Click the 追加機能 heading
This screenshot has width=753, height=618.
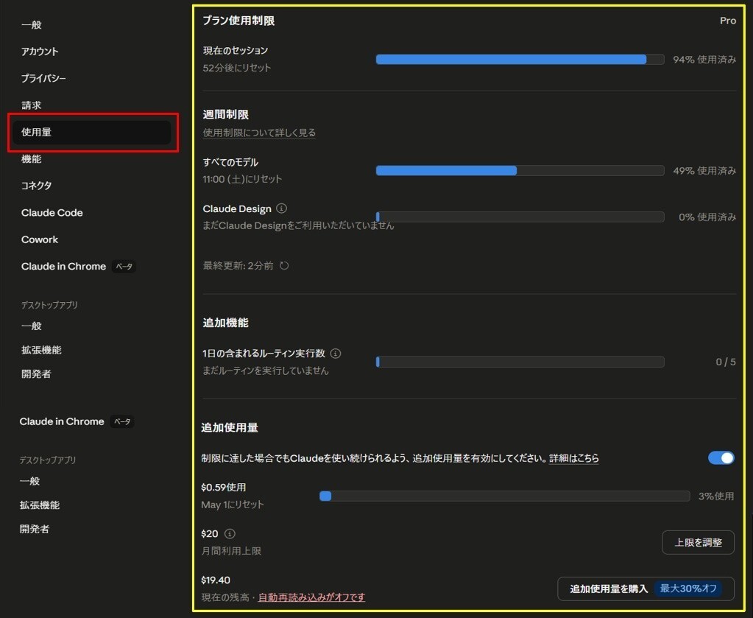click(x=225, y=323)
